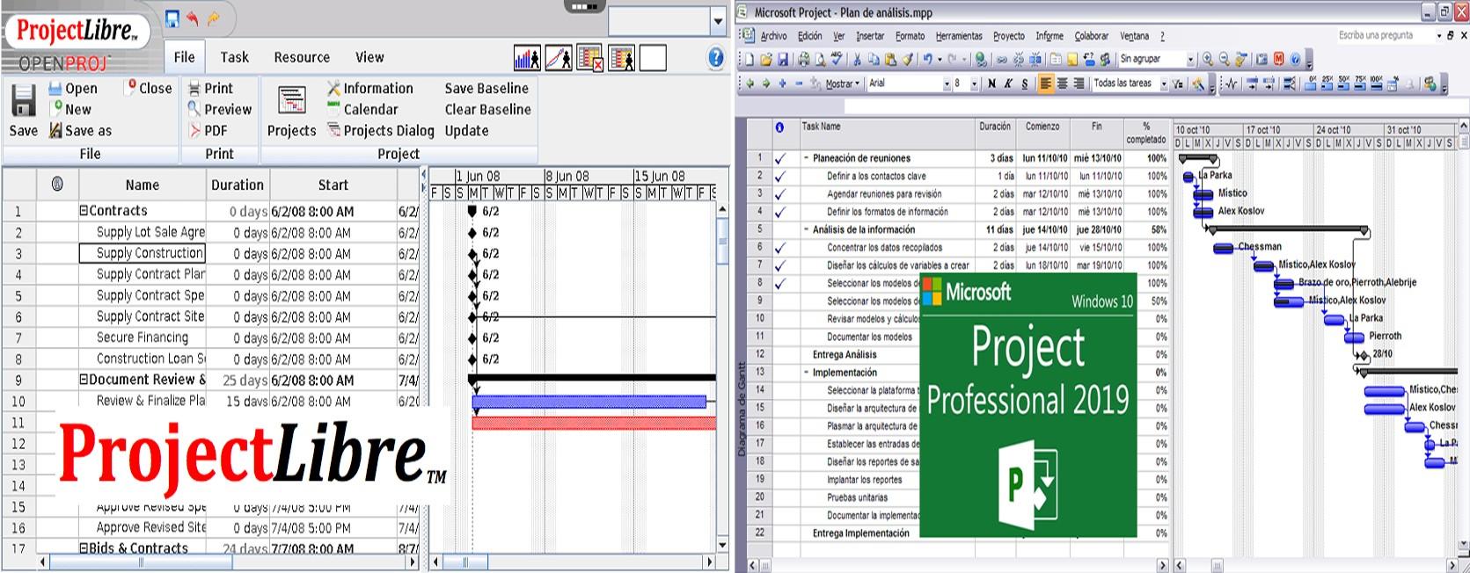Viewport: 1470px width, 573px height.
Task: Click the table with red X icon
Action: pyautogui.click(x=590, y=58)
